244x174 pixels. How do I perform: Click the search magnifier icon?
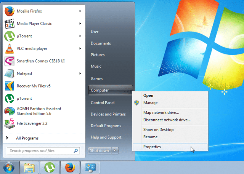point(76,150)
